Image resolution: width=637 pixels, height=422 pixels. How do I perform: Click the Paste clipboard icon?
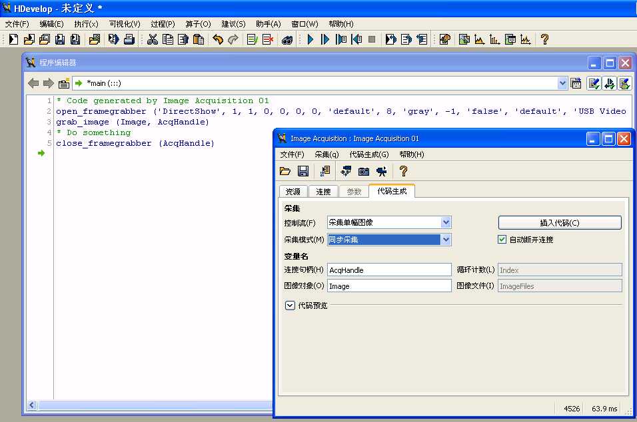point(199,39)
